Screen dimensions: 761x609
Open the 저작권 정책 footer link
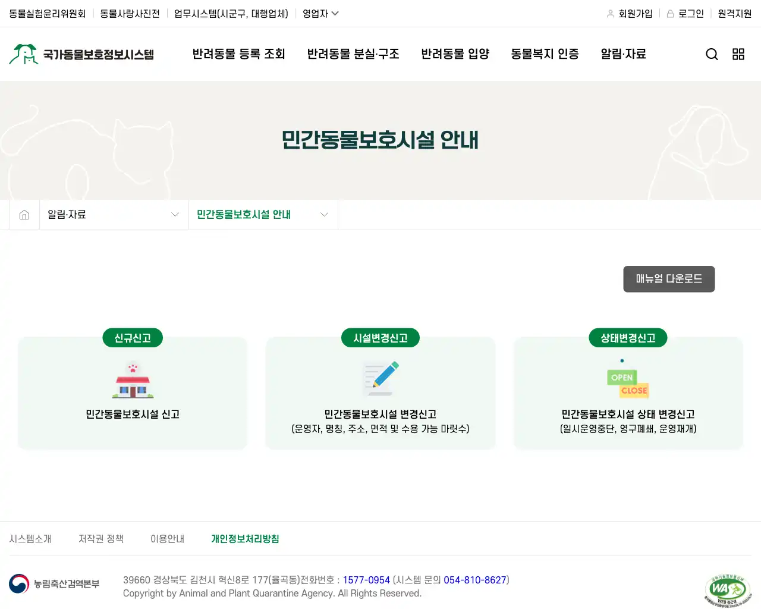[x=101, y=539]
